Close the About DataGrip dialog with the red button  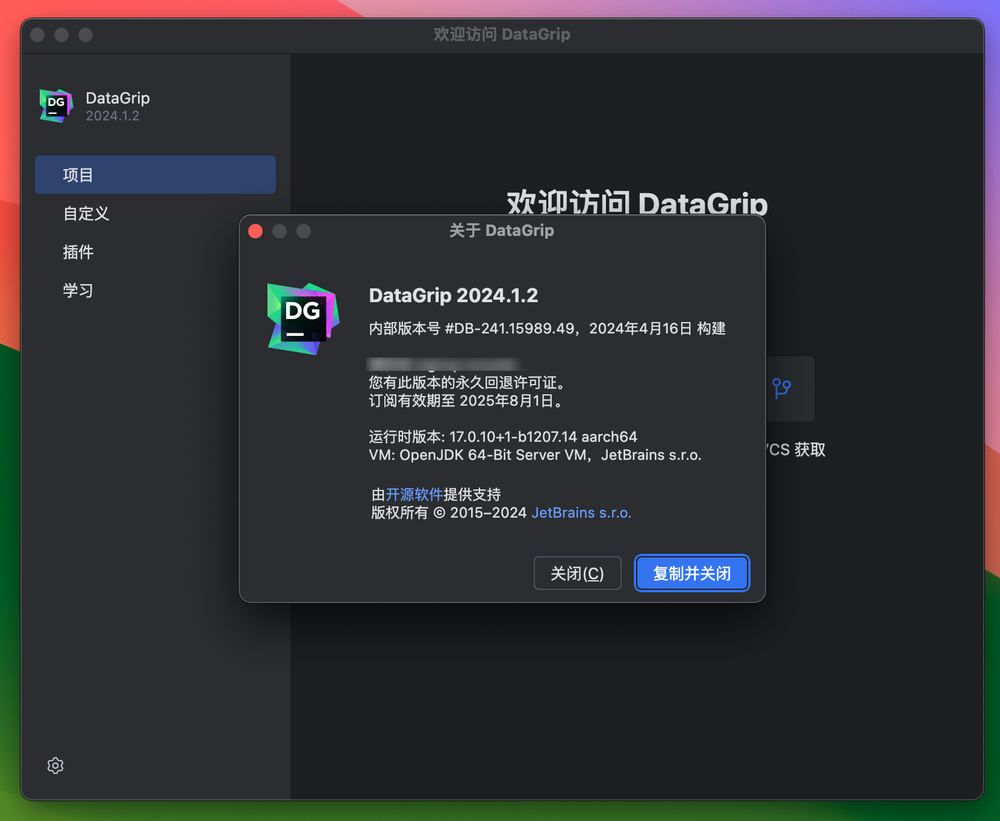pyautogui.click(x=255, y=231)
